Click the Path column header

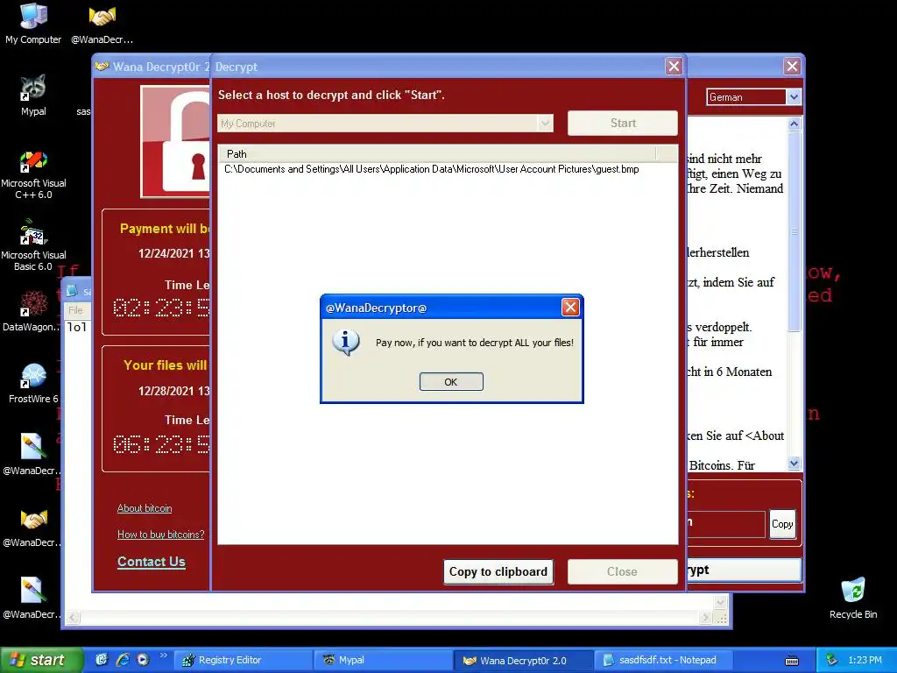[438, 153]
